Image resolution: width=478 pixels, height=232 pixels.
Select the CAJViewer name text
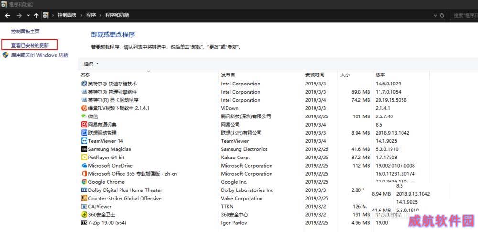click(100, 206)
